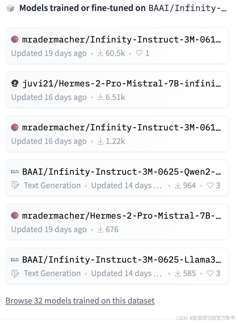Click the juvi21 user avatar icon
The image size is (238, 323).
click(x=15, y=83)
